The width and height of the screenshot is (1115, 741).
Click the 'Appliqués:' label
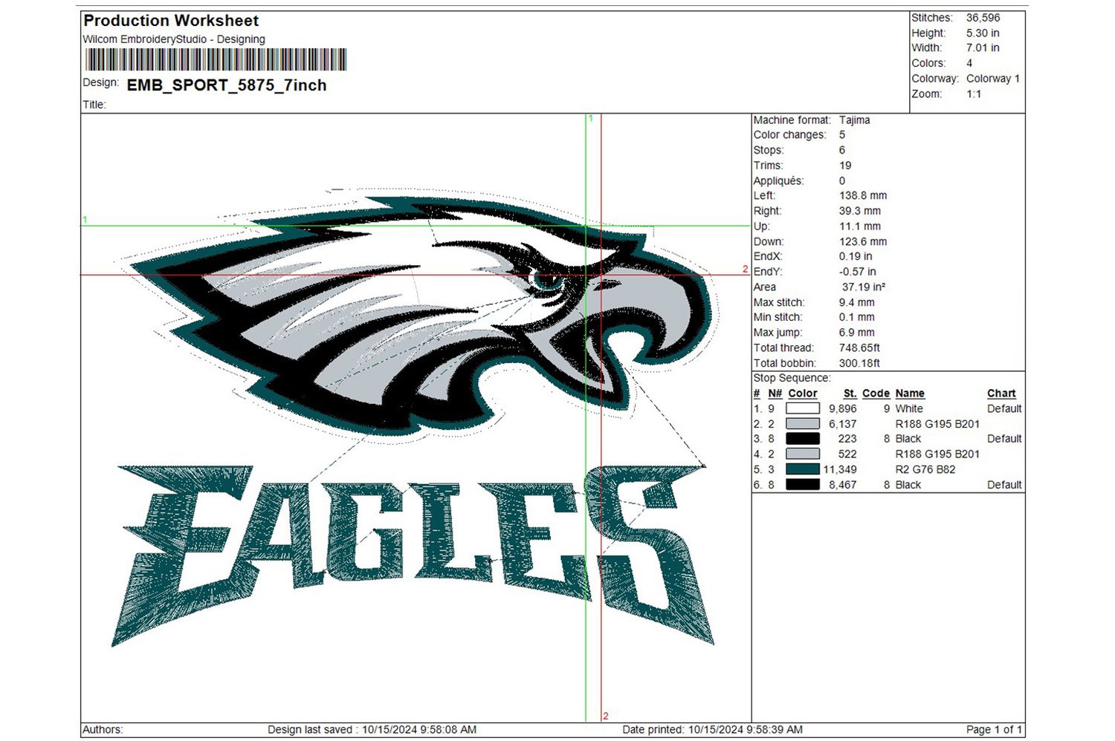coord(778,181)
